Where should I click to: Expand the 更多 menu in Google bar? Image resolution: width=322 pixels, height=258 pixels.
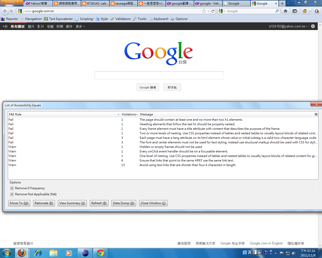(80, 26)
